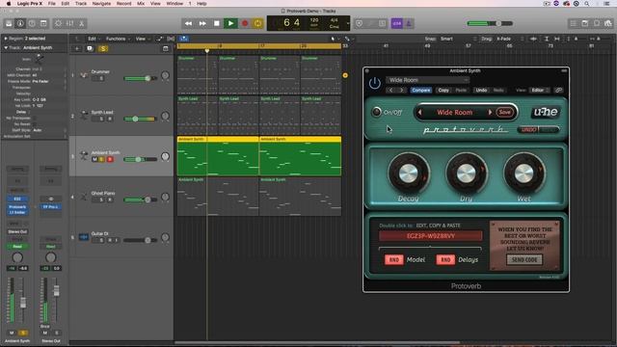The height and width of the screenshot is (347, 617).
Task: Open the Library panel icon
Action: click(x=9, y=23)
